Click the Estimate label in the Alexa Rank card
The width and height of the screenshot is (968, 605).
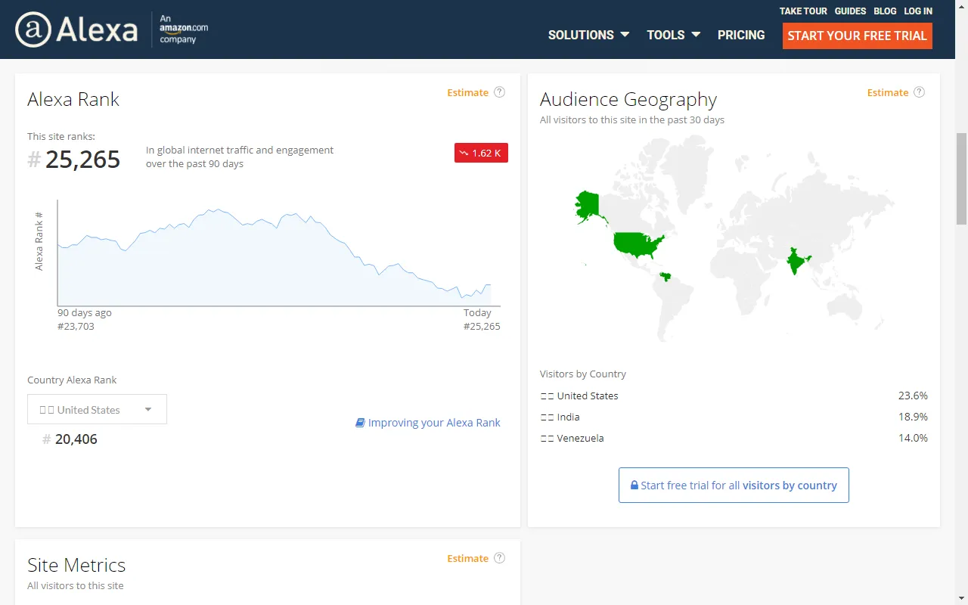coord(467,92)
